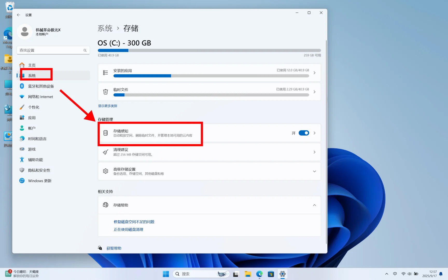The width and height of the screenshot is (448, 280).
Task: Select 个性化 in the sidebar
Action: 34,107
